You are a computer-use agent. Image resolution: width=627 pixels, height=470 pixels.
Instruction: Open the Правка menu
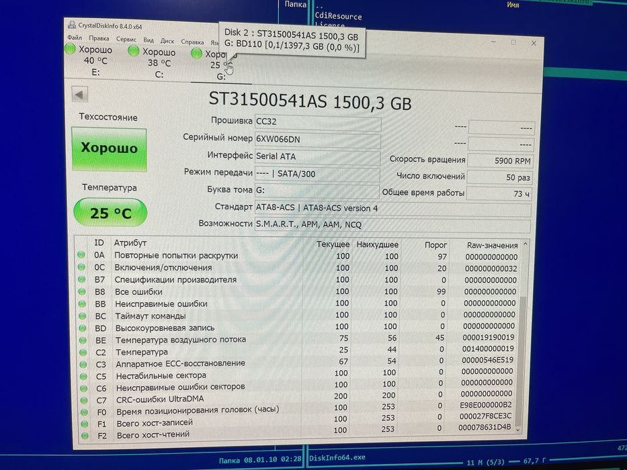point(99,38)
